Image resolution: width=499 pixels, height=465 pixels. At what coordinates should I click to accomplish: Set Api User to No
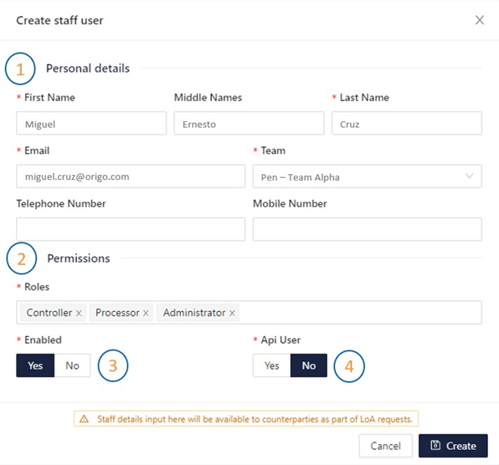coord(309,365)
